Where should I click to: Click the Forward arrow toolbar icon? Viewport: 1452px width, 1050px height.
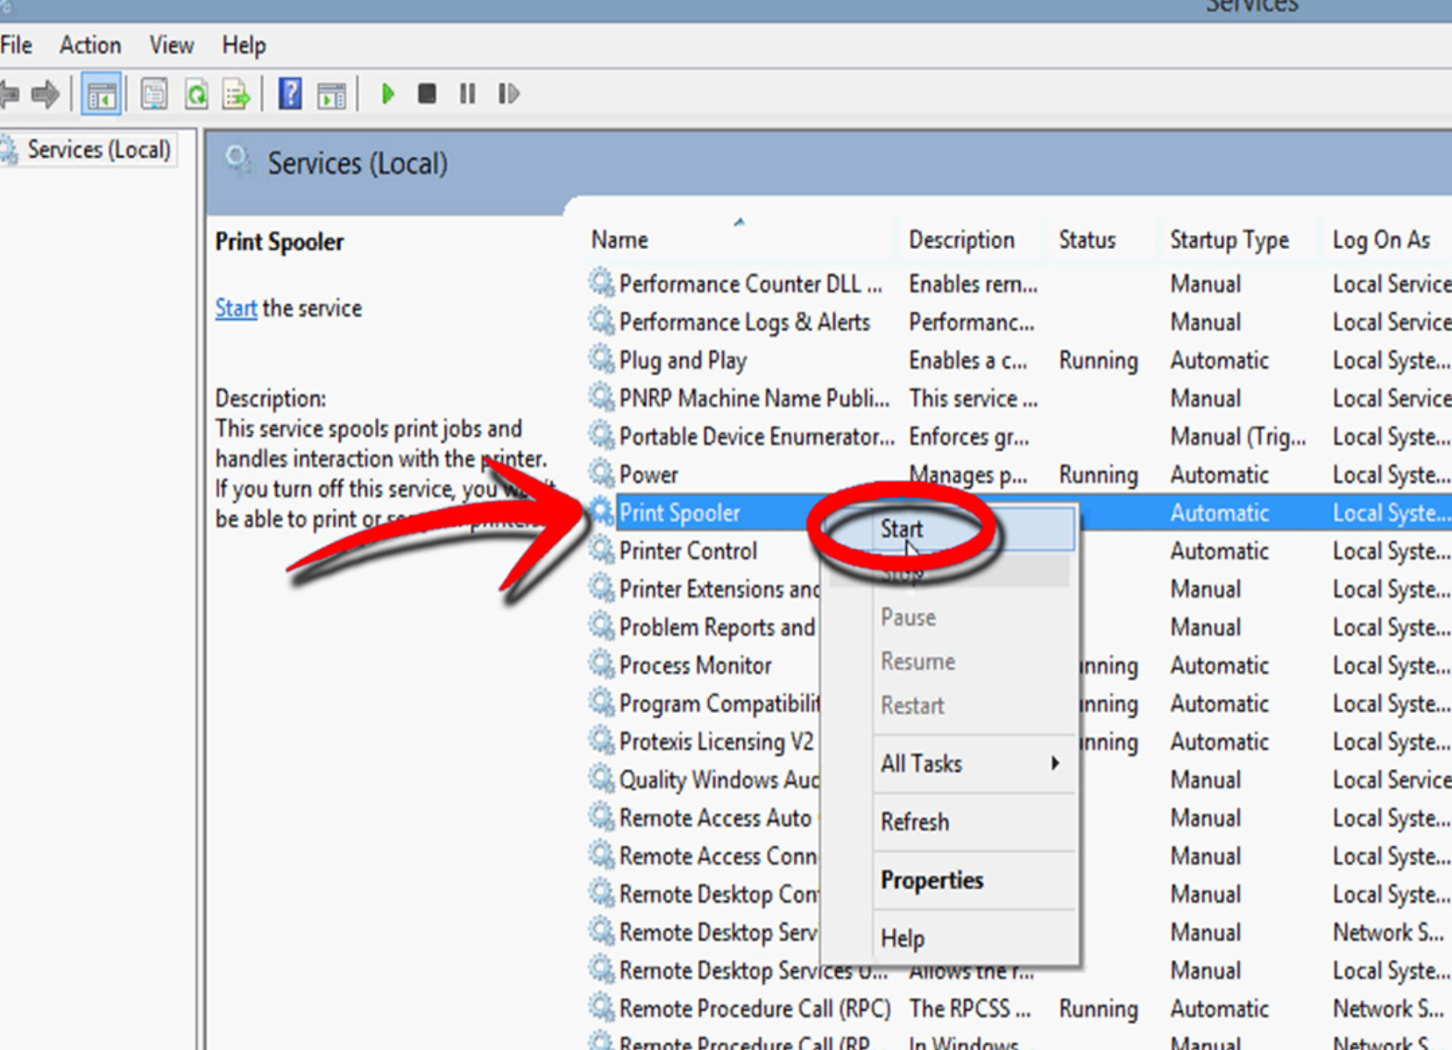pyautogui.click(x=46, y=94)
